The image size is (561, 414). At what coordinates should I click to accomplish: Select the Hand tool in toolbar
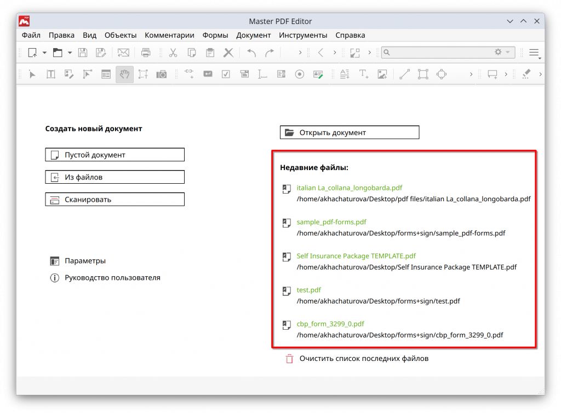click(x=124, y=74)
